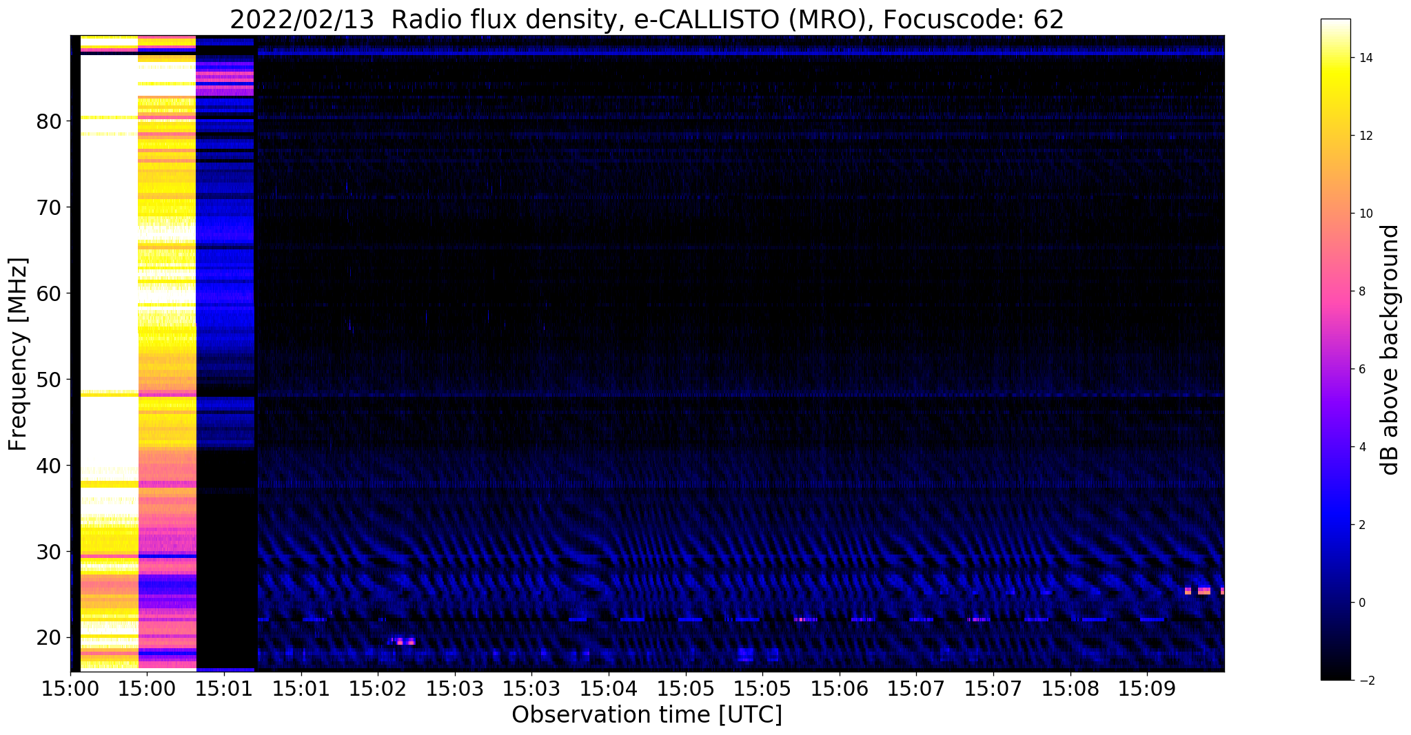Click the 20 tick on frequency axis
1411x735 pixels.
pos(50,638)
